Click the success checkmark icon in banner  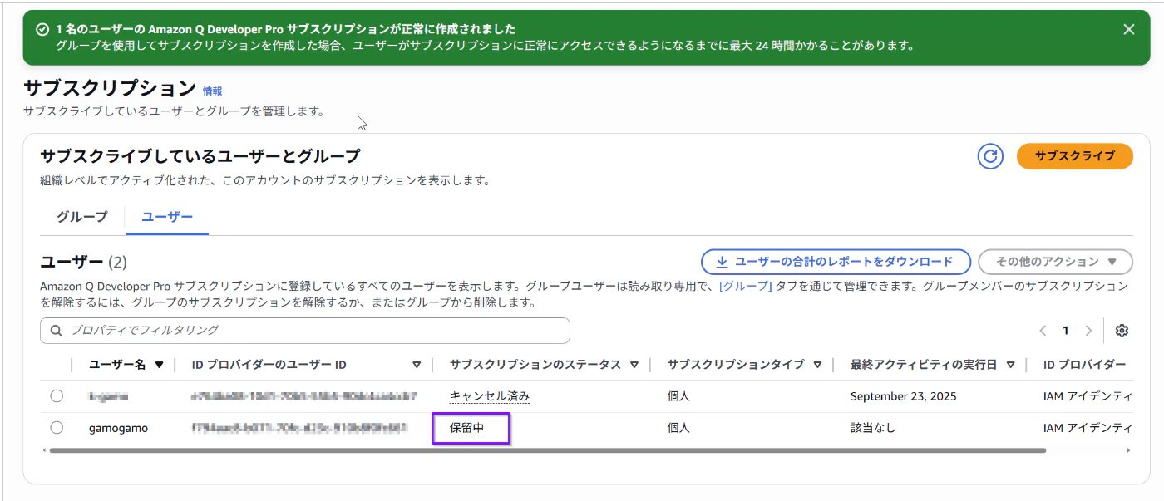(42, 29)
